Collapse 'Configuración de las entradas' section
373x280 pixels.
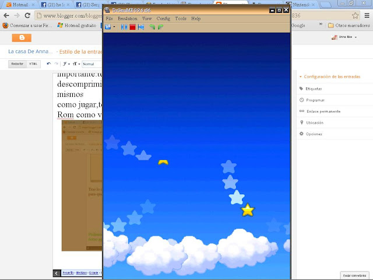[x=330, y=76]
